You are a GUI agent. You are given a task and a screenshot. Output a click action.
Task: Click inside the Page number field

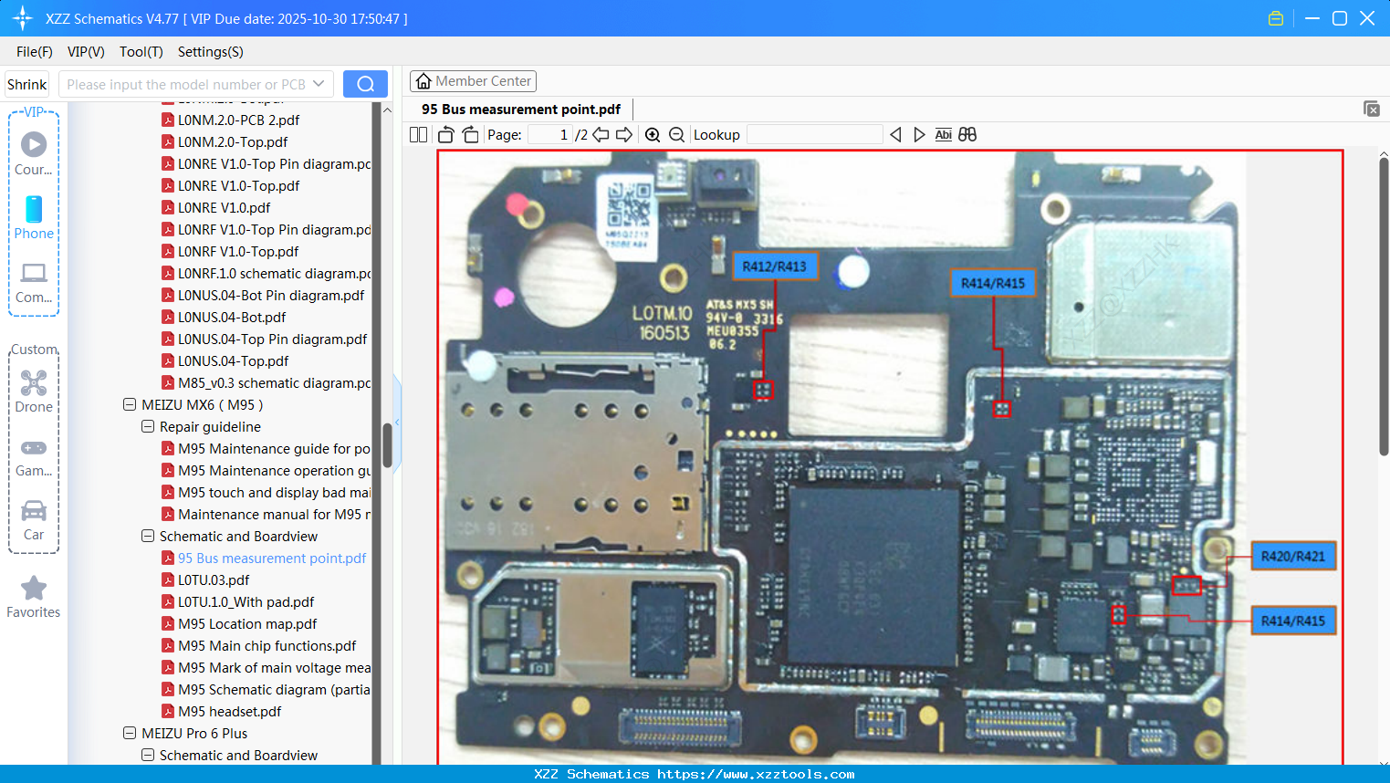coord(549,134)
